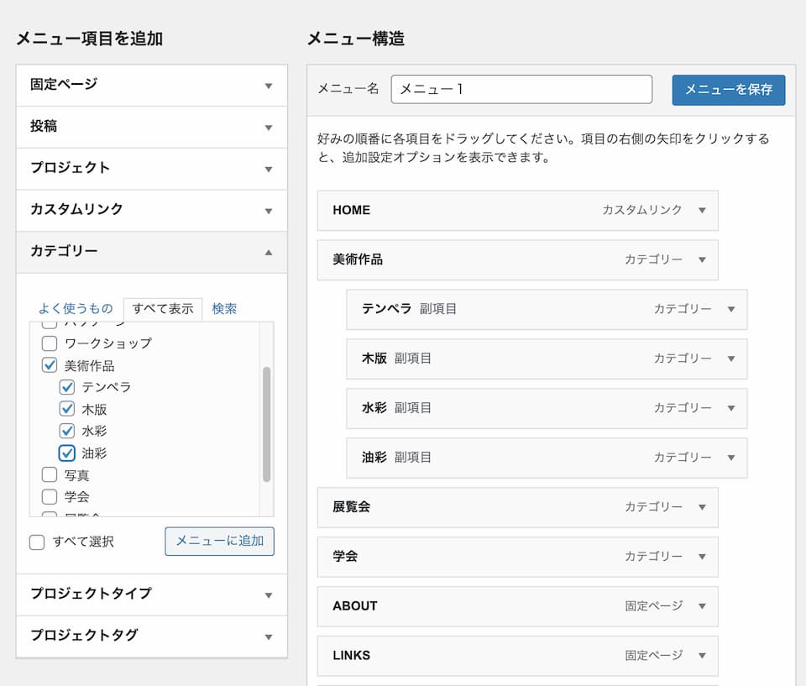
Task: Click the category list scrollbar
Action: (x=266, y=424)
